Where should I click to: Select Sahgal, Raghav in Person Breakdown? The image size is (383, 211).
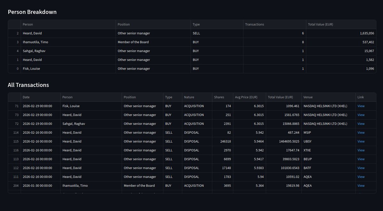point(68,51)
